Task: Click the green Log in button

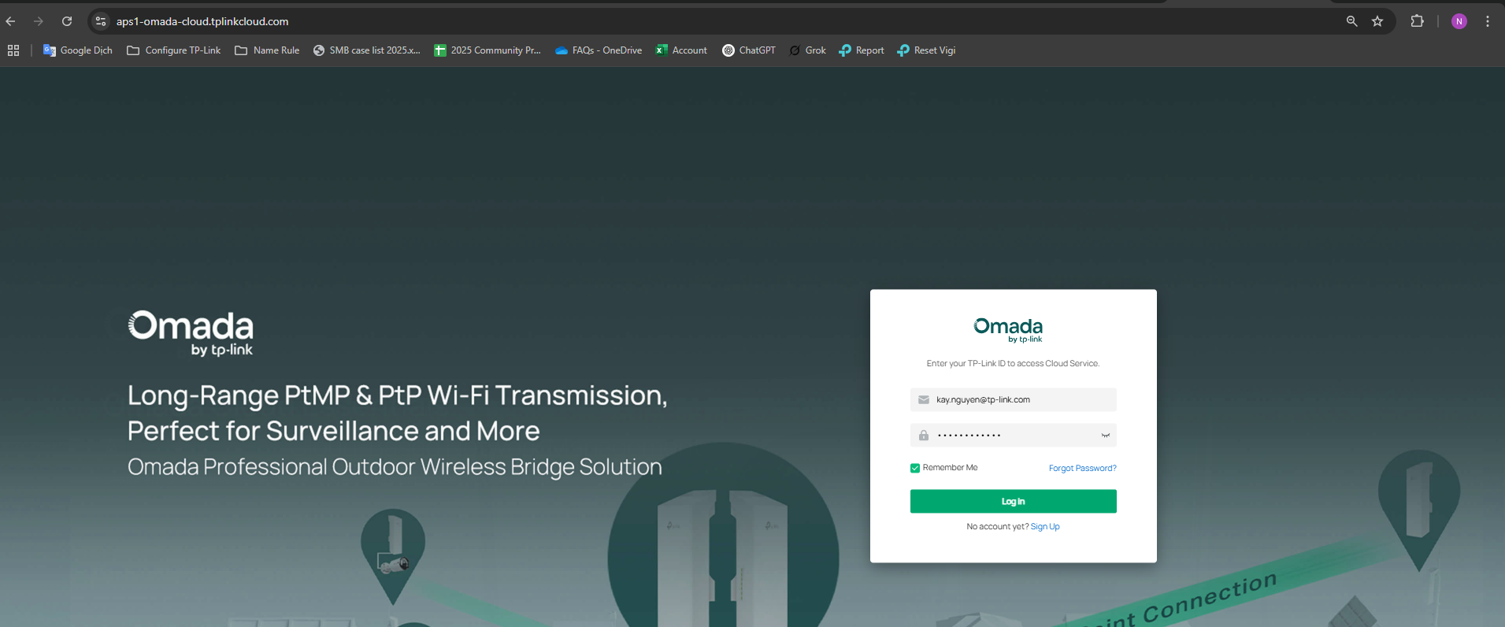Action: point(1013,501)
